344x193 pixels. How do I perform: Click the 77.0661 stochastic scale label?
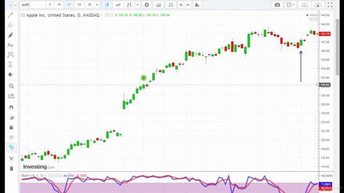click(x=325, y=184)
